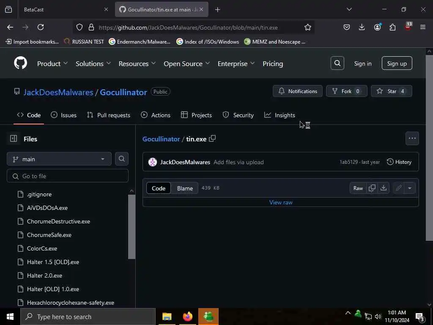Click the Sign in link

point(362,63)
